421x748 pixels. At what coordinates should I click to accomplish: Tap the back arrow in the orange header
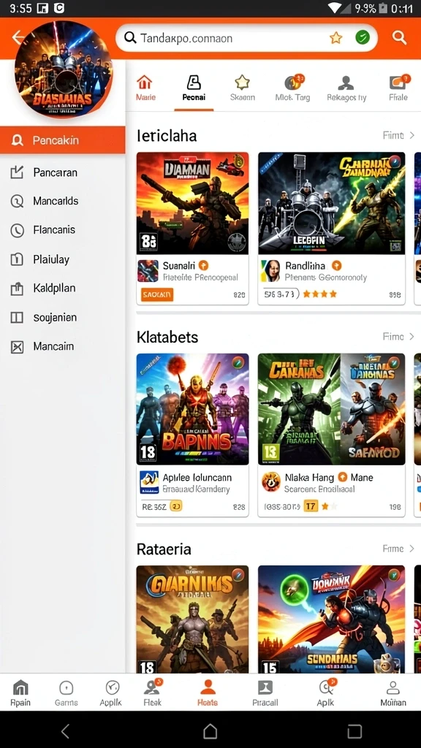(18, 37)
